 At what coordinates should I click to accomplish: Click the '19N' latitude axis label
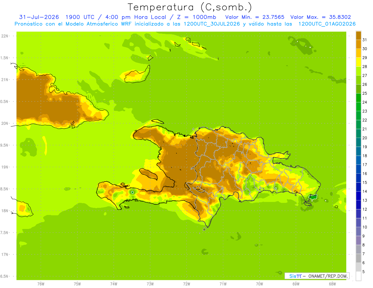[x=5, y=167]
